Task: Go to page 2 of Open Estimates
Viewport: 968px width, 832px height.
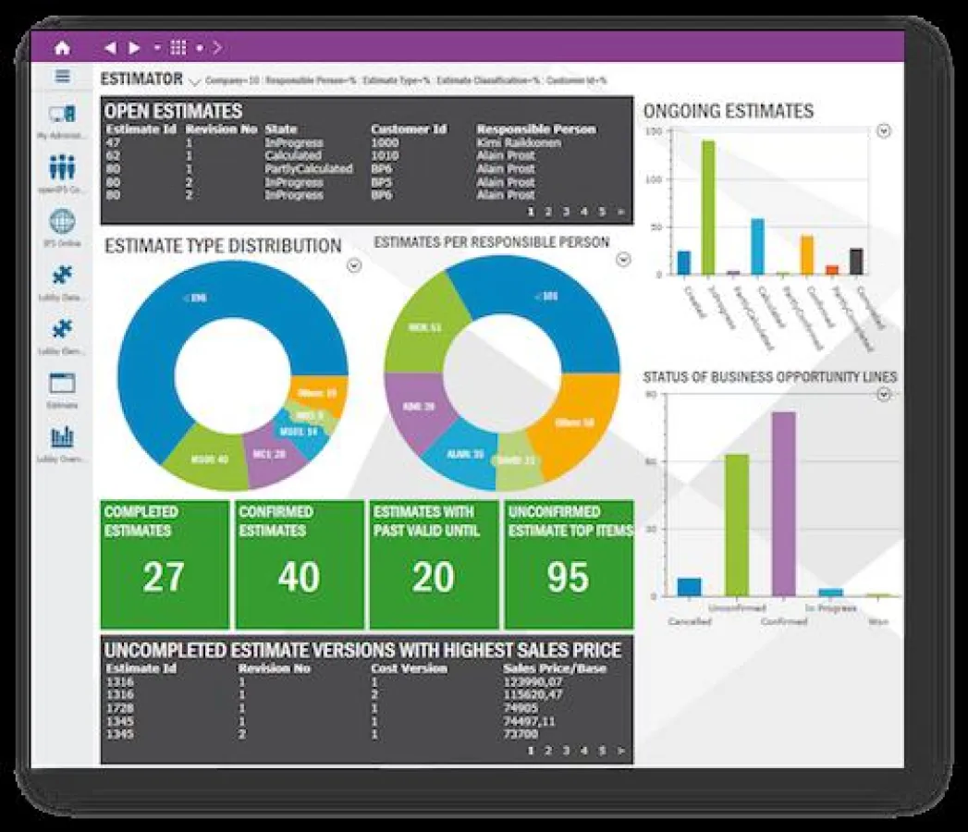Action: tap(548, 212)
